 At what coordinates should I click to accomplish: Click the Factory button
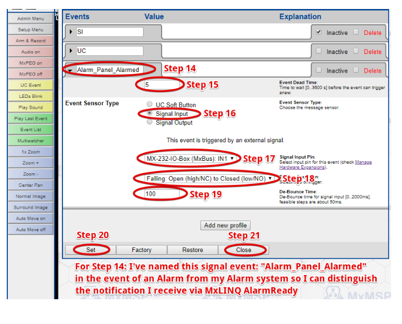tap(141, 250)
